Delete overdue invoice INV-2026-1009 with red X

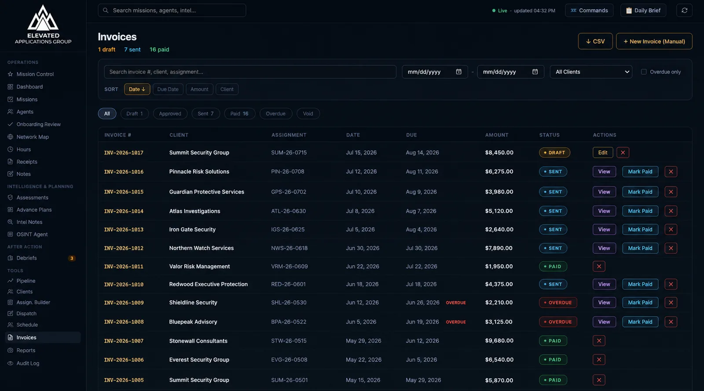coord(671,303)
